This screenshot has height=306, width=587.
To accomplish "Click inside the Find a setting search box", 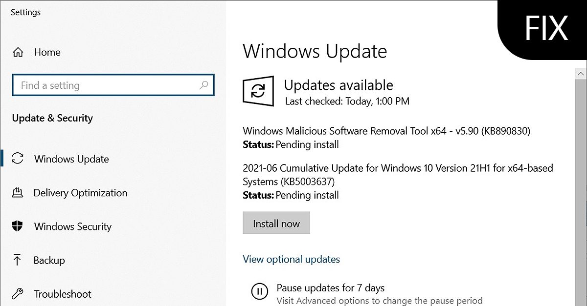I will pyautogui.click(x=98, y=85).
